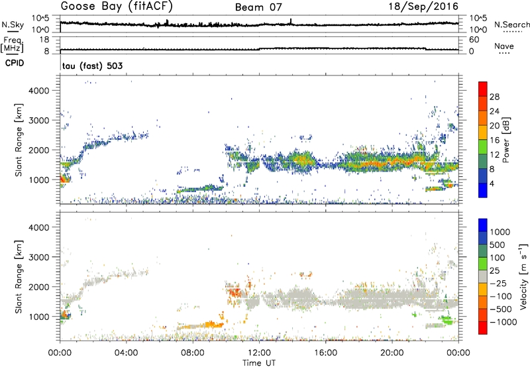
Task: Select the 'tau (fast) 503' CPID text
Action: coord(92,66)
